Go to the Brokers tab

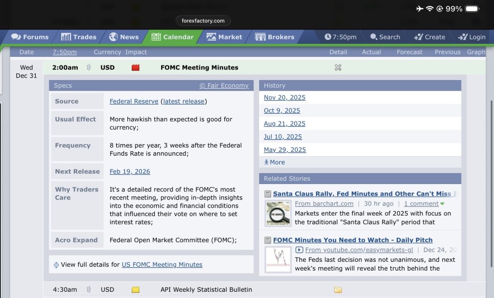coord(274,37)
